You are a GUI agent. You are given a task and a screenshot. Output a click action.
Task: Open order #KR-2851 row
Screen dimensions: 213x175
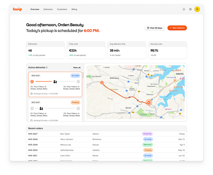[107, 155]
